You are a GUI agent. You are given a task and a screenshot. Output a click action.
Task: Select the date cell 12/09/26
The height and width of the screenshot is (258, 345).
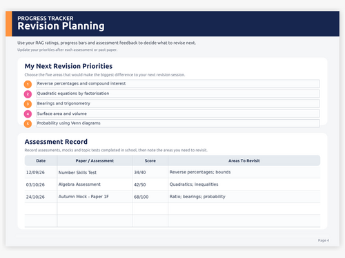(41, 172)
